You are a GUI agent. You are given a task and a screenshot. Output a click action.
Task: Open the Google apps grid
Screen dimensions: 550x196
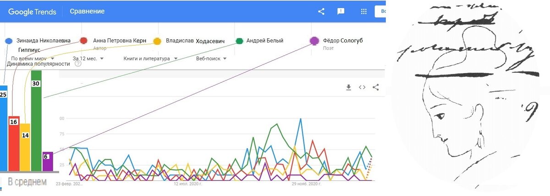tap(364, 11)
